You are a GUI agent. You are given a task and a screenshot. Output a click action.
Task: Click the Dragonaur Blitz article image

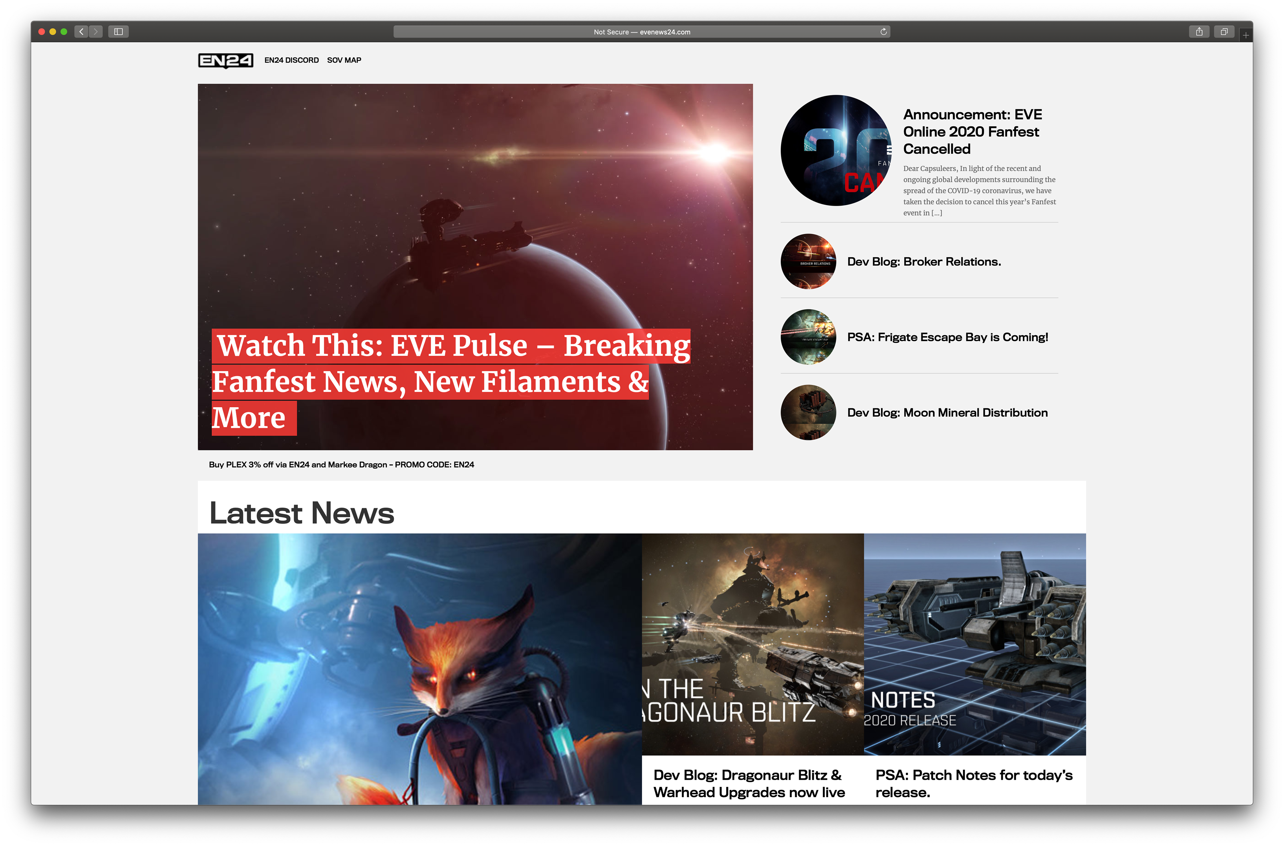(753, 644)
